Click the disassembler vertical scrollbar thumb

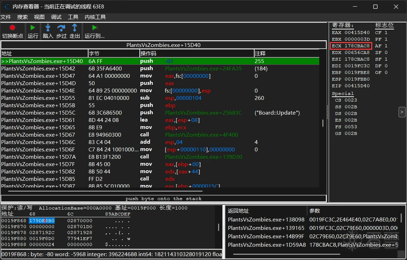coord(323,123)
